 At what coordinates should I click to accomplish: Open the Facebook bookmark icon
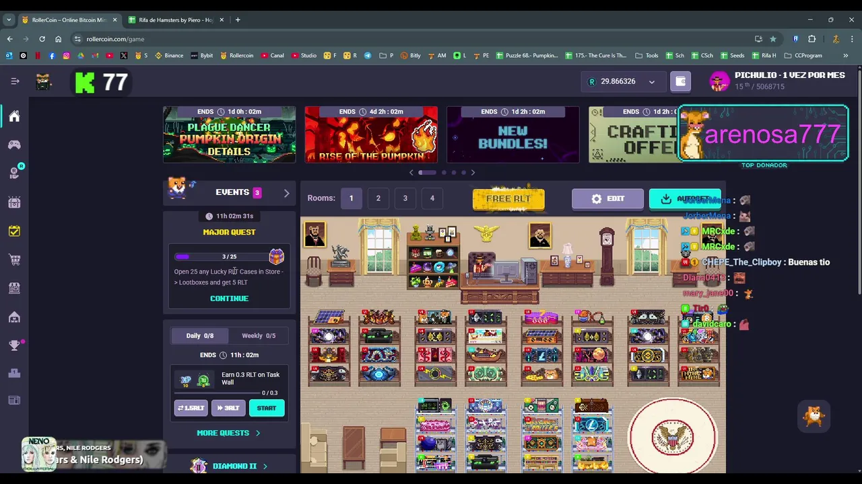pyautogui.click(x=52, y=55)
